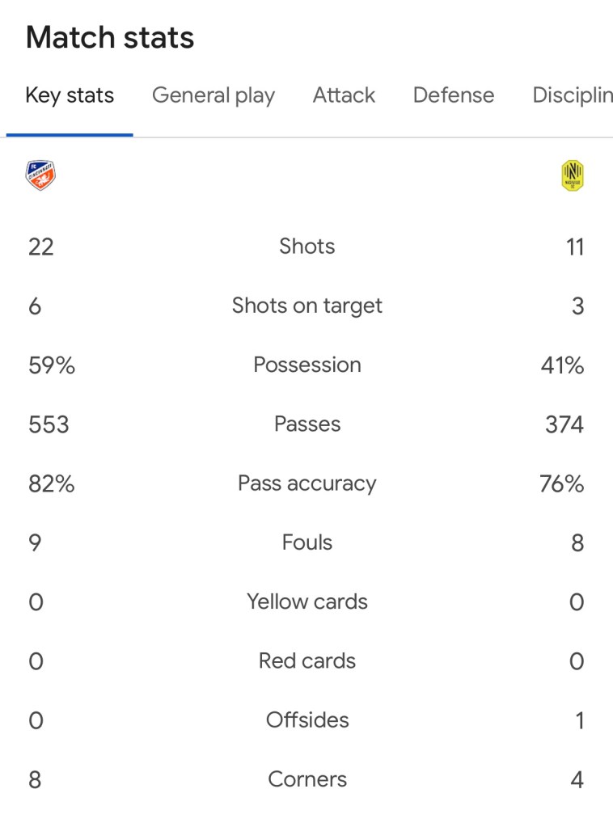Select the Yellow cards label
Viewport: 613px width, 827px height.
307,601
